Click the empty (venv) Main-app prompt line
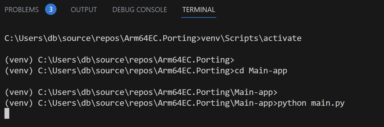 [141, 92]
